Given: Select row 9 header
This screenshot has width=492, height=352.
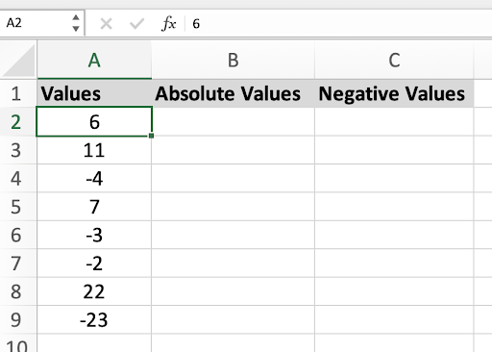Looking at the screenshot, I should [18, 319].
